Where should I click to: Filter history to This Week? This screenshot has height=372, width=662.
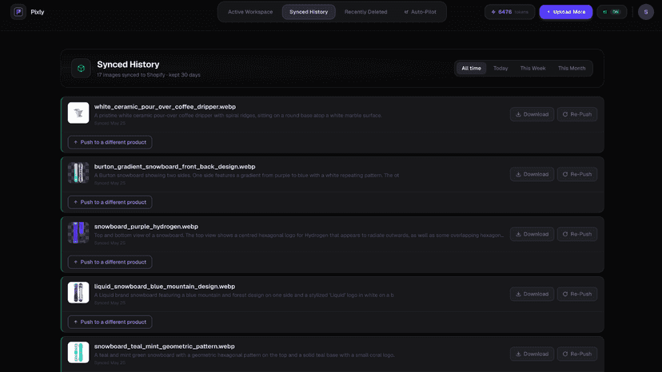click(532, 69)
